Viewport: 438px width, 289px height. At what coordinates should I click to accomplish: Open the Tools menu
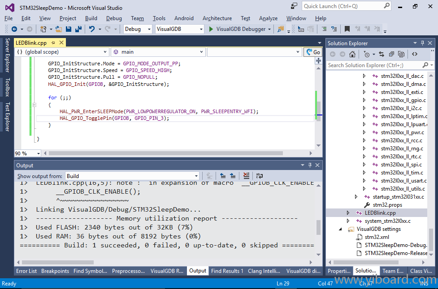pos(159,18)
